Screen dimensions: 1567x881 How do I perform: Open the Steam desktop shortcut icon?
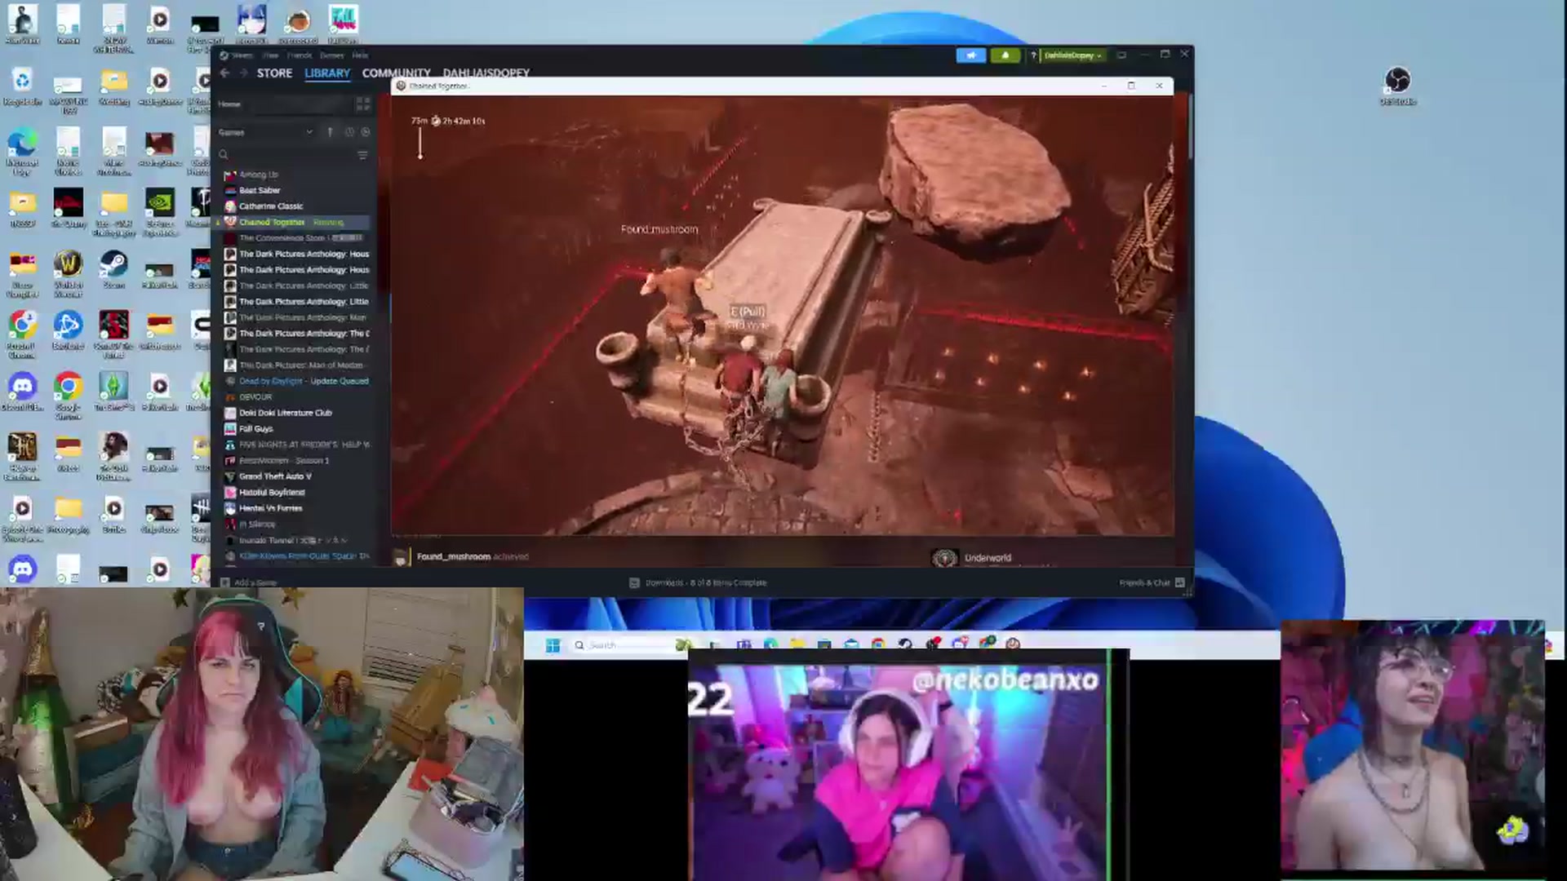click(x=113, y=270)
